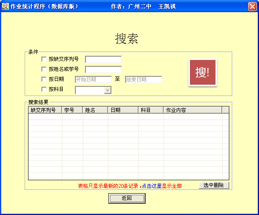Close the 作业统计程序 window
Image resolution: width=259 pixels, height=215 pixels.
pyautogui.click(x=252, y=6)
